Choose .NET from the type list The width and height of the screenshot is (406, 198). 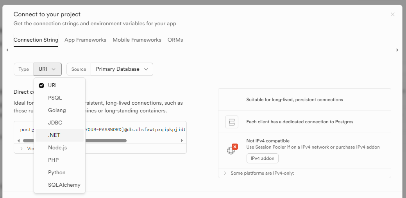pyautogui.click(x=54, y=135)
